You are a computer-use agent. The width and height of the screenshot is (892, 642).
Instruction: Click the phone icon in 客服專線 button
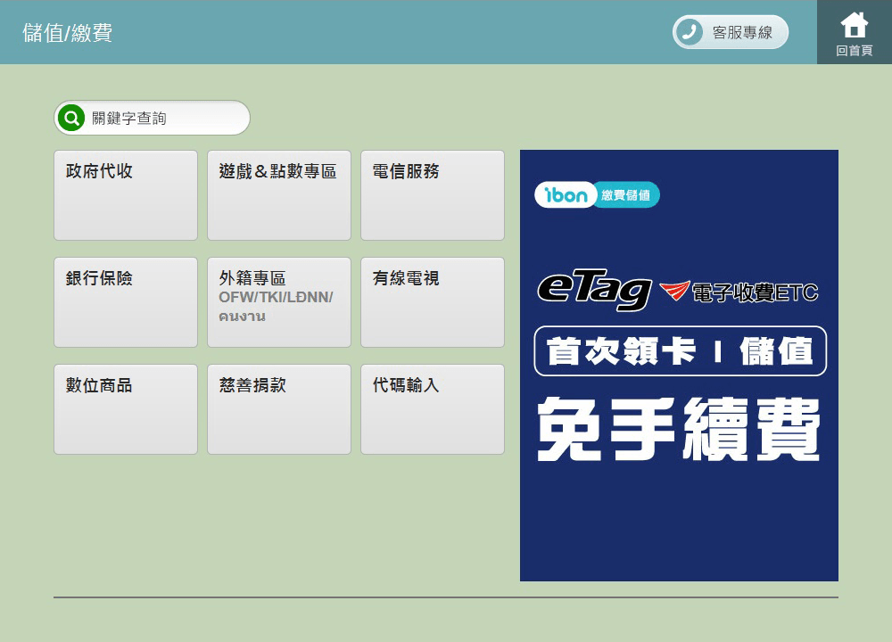(689, 32)
